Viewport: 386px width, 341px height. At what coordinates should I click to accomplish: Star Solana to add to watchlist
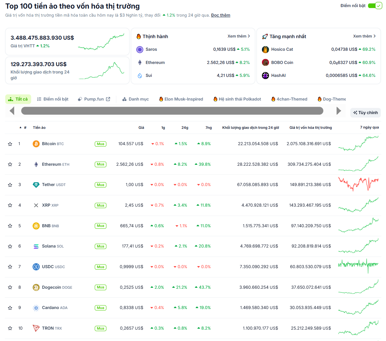(x=10, y=246)
